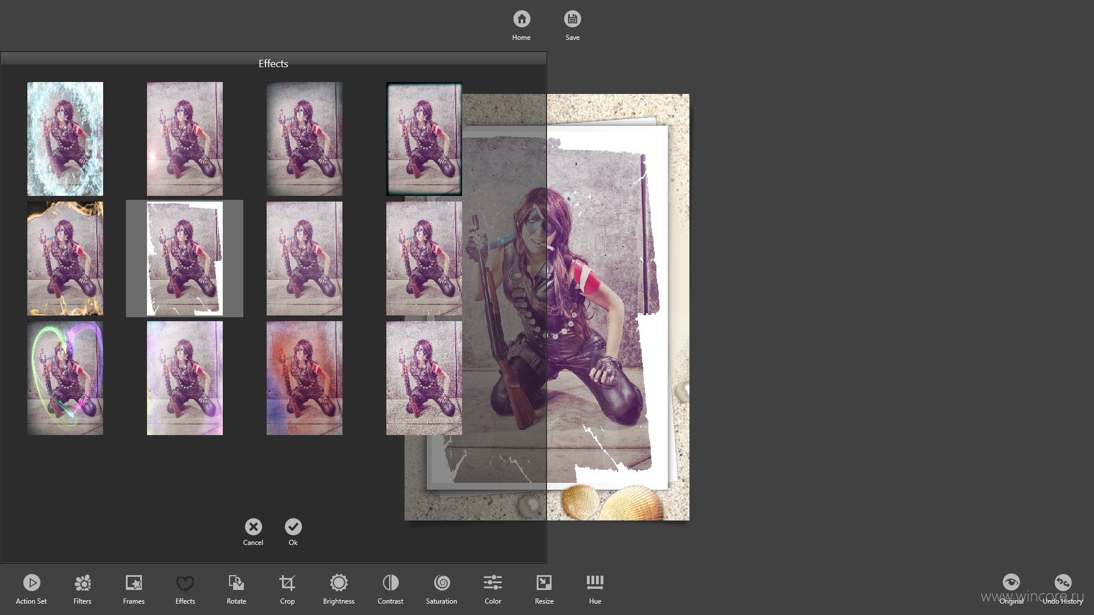Choose the fire flames border effect
Image resolution: width=1094 pixels, height=615 pixels.
(x=66, y=259)
